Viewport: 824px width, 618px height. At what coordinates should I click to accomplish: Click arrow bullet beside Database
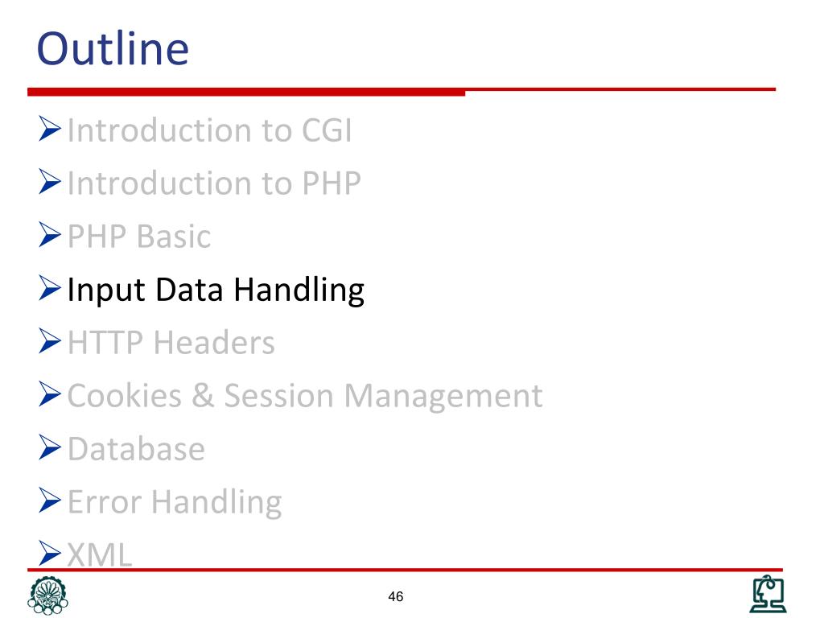[50, 447]
